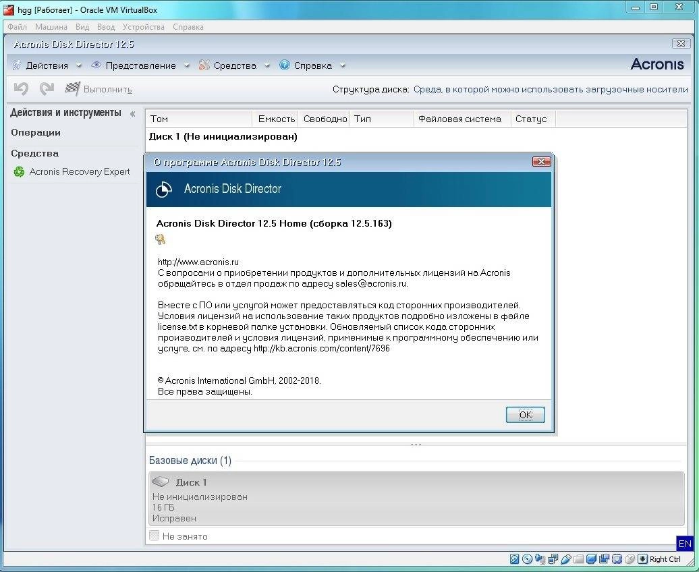Sort by Файловая система column header
Screen dimensions: 699x572
[x=462, y=119]
